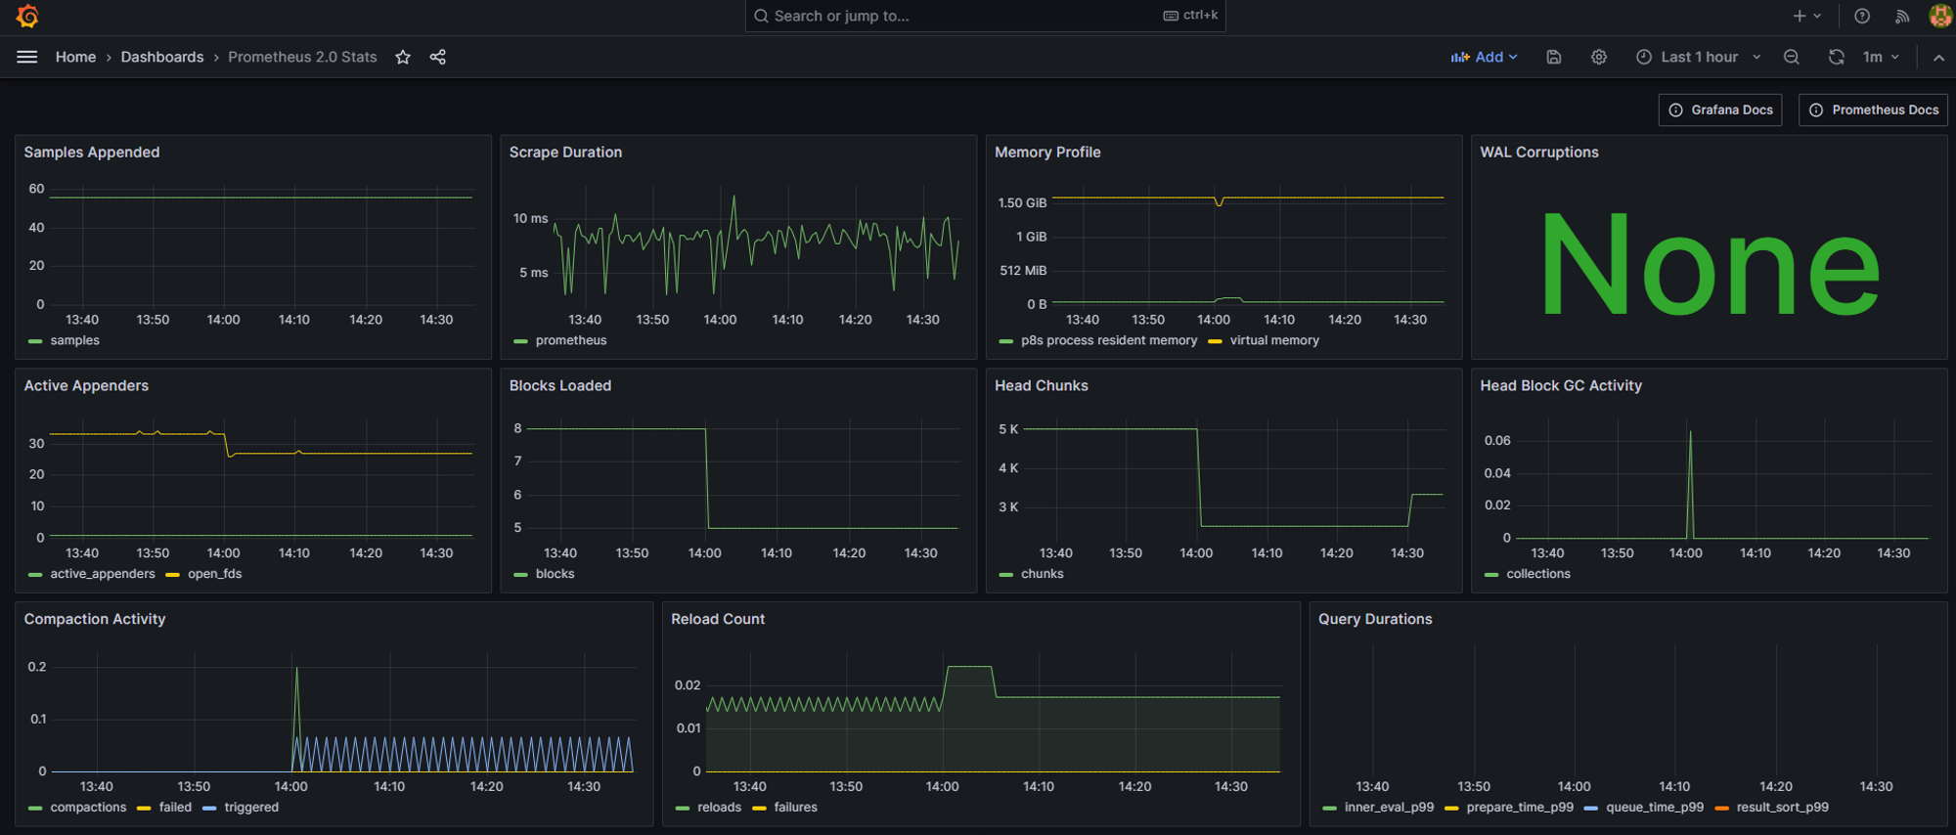Open the Samples Appended panel title

(92, 153)
